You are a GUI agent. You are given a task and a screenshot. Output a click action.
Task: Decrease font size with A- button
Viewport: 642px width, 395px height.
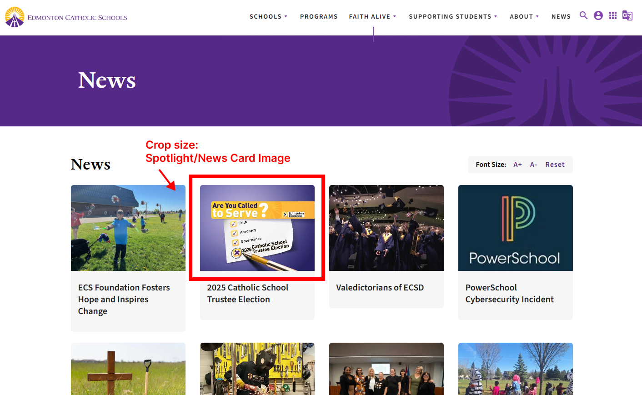[533, 165]
